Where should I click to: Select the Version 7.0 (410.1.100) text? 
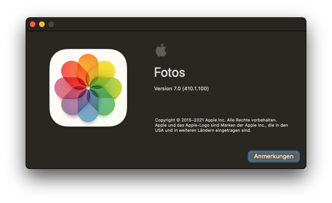[181, 88]
